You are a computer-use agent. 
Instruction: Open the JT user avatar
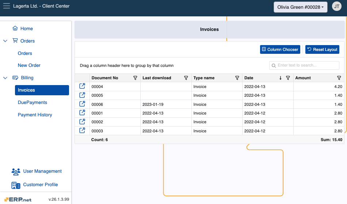(x=336, y=7)
